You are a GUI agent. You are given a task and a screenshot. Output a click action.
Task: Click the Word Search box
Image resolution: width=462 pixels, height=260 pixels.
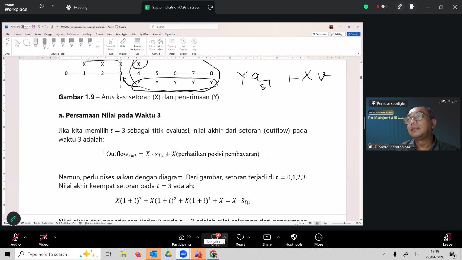point(184,27)
